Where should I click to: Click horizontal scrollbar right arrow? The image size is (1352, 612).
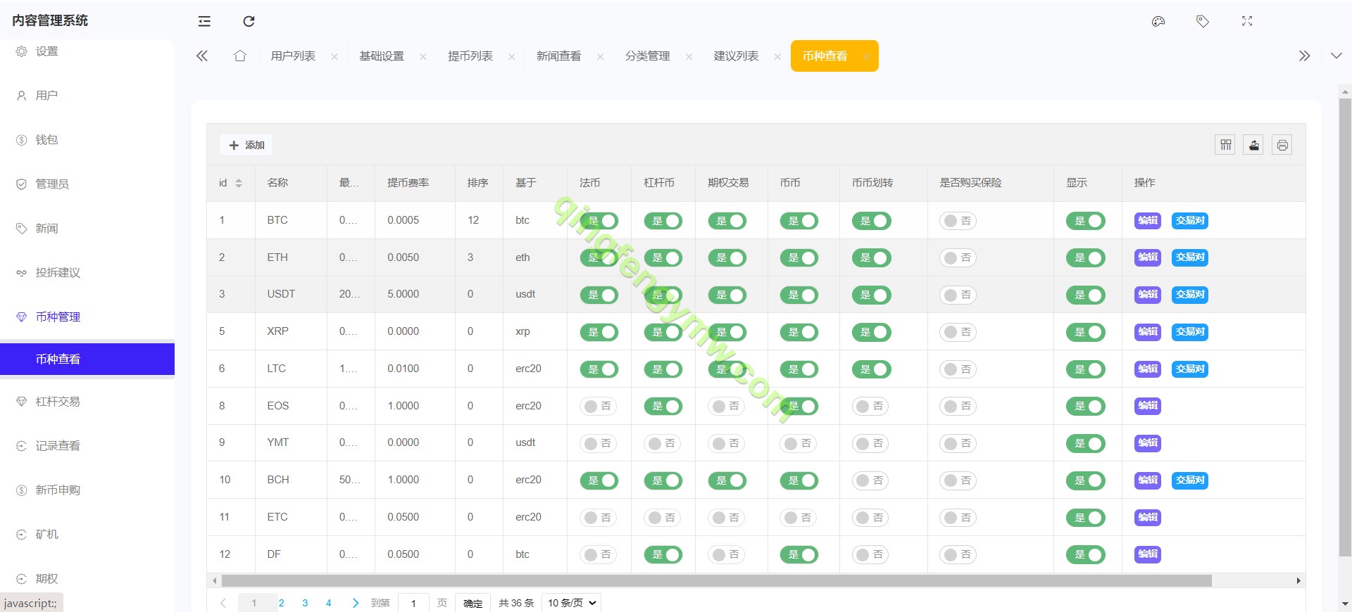[x=1299, y=581]
